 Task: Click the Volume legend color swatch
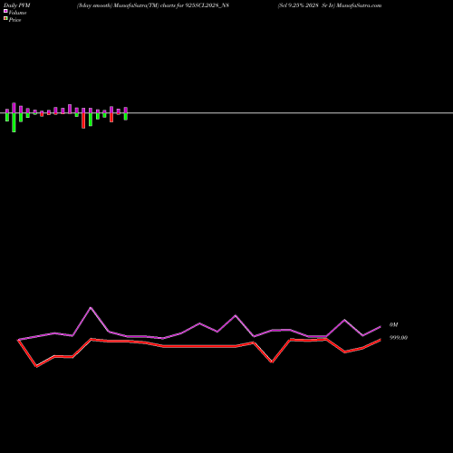(x=5, y=11)
